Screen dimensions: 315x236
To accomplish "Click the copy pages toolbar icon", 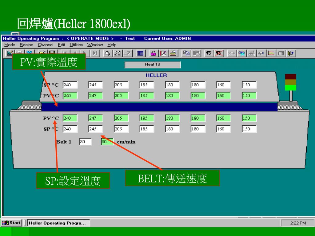I will tap(186, 53).
